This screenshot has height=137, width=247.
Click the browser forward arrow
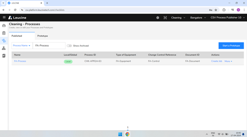click(x=9, y=10)
